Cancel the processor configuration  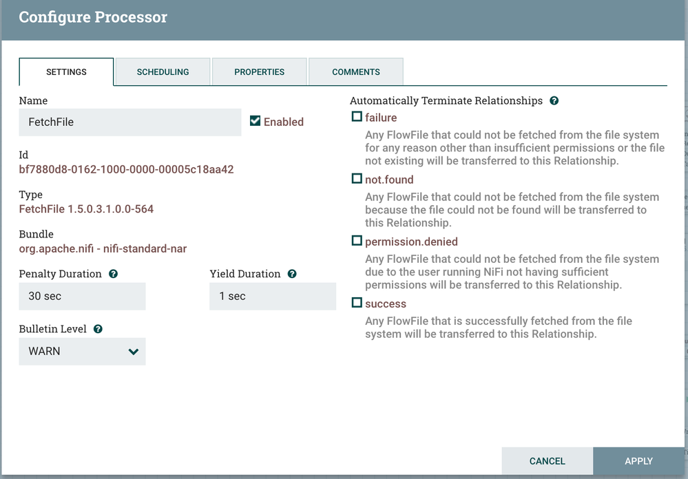(547, 461)
